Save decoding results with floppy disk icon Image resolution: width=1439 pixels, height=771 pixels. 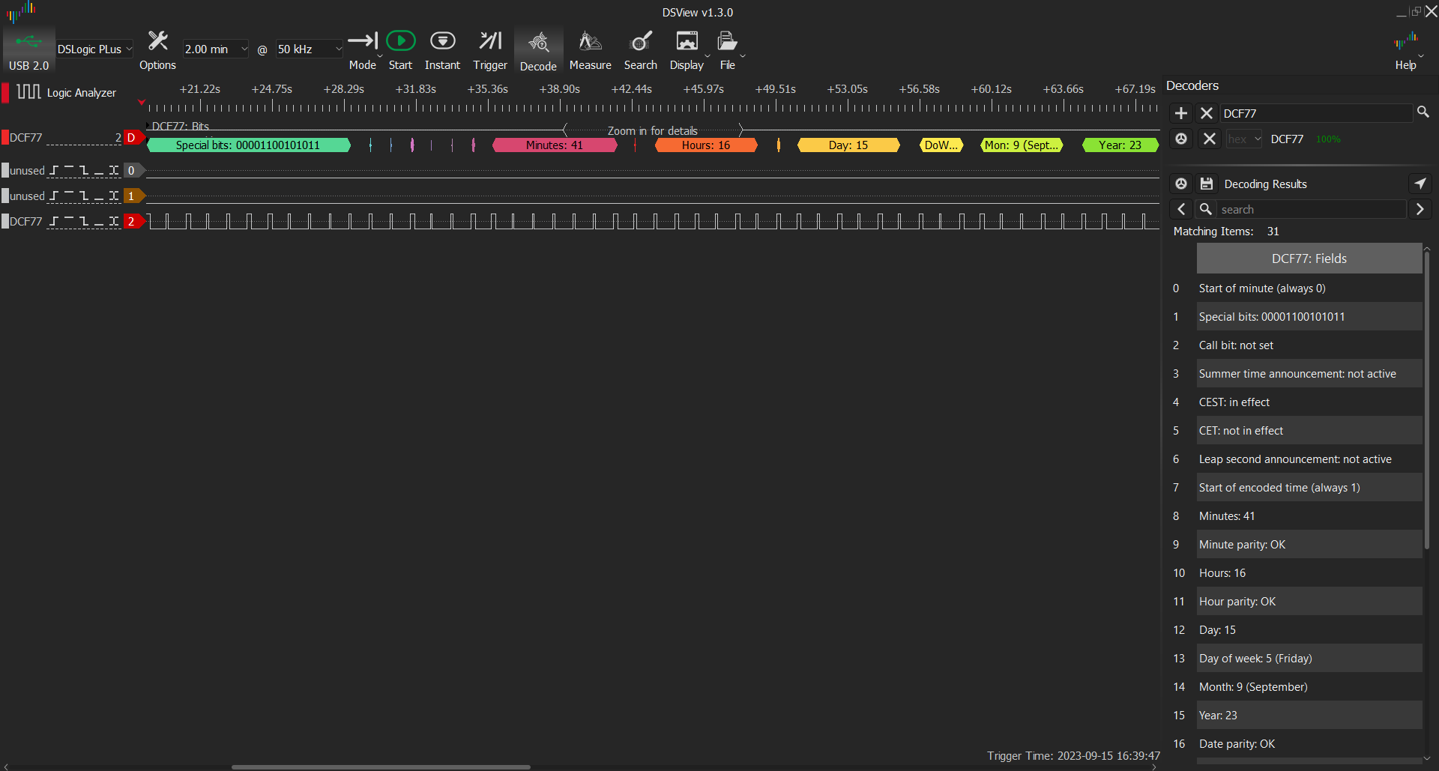point(1207,184)
